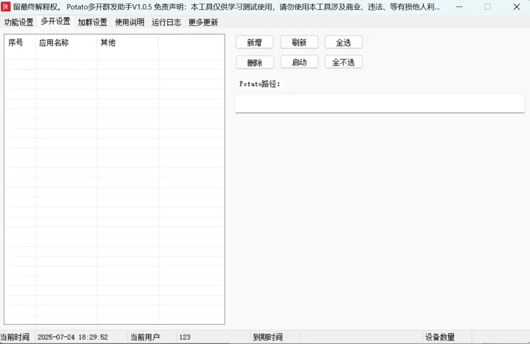Click the 应用名称 column header
The height and width of the screenshot is (344, 530).
pyautogui.click(x=66, y=42)
